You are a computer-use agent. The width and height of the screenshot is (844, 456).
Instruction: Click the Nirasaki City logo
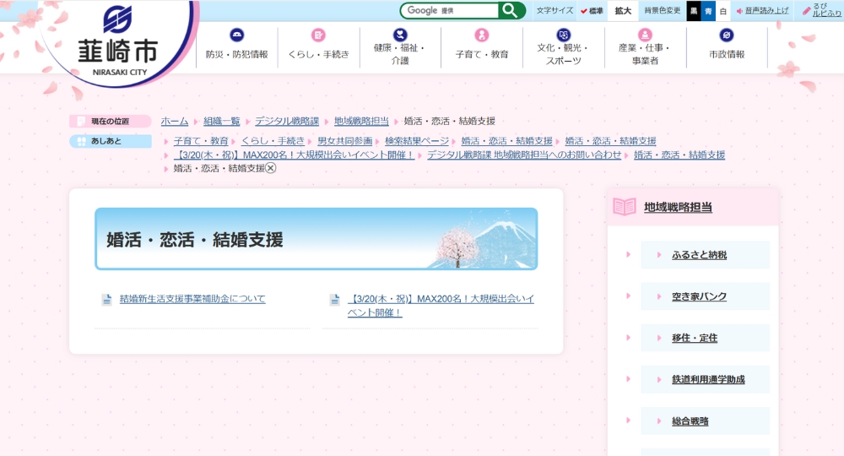117,41
